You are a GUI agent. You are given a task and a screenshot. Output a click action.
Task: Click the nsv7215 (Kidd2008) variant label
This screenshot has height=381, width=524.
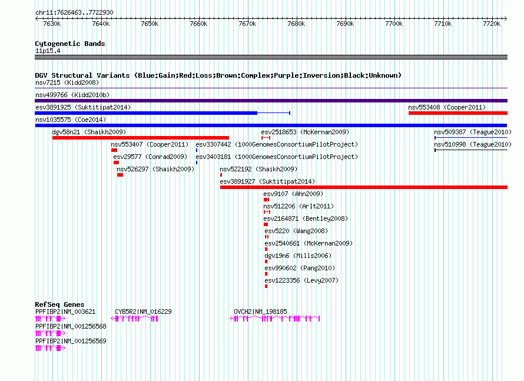click(67, 82)
